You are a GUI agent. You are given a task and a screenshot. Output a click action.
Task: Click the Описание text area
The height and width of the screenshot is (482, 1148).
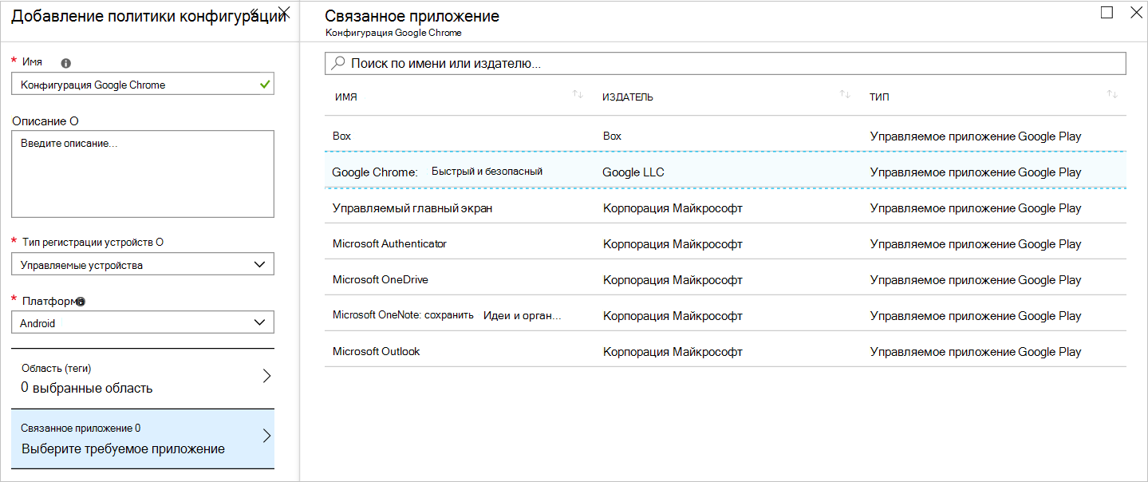pyautogui.click(x=143, y=174)
